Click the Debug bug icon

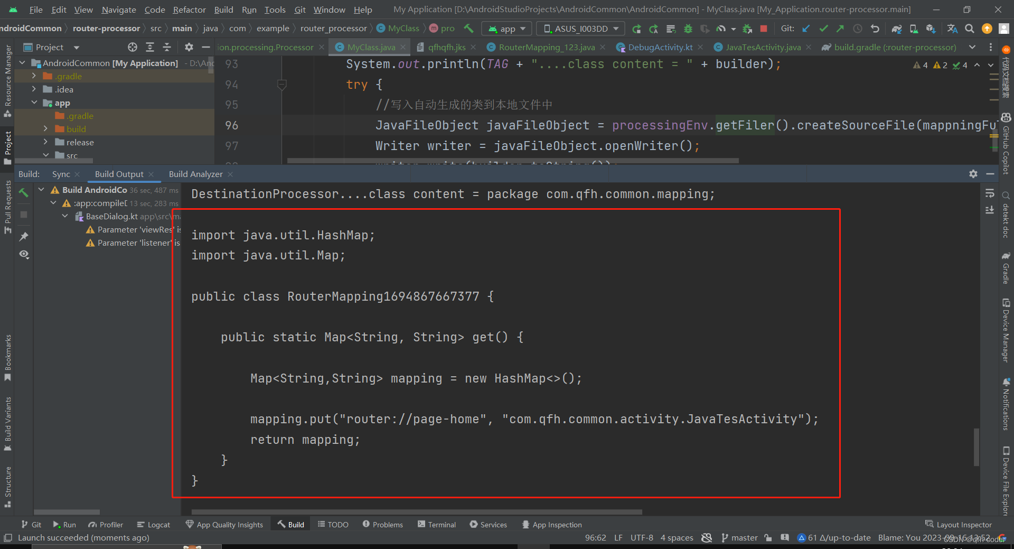pos(688,29)
